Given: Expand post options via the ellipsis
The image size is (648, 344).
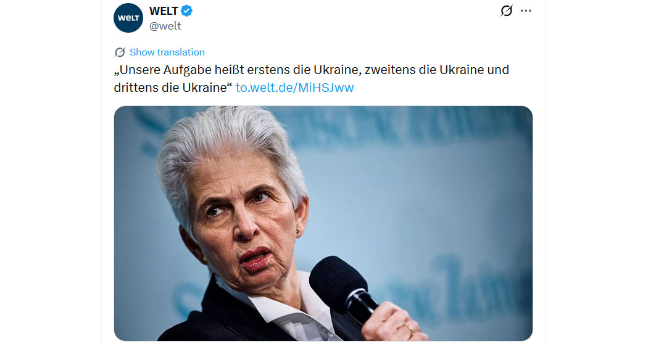Looking at the screenshot, I should click(x=526, y=10).
